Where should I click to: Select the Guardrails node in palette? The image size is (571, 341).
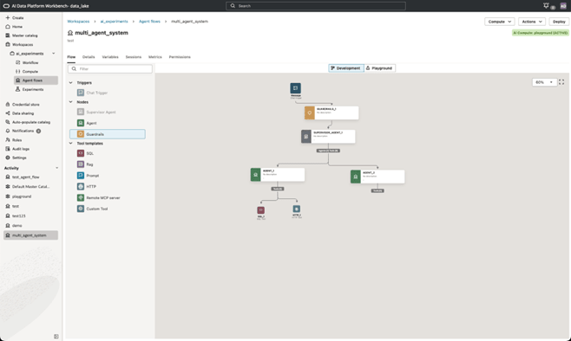pyautogui.click(x=108, y=134)
